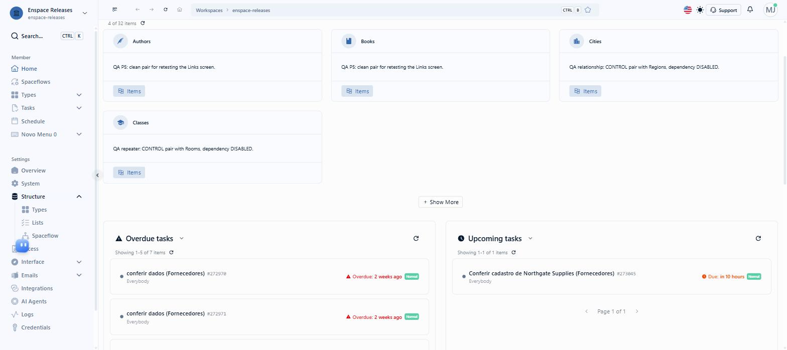This screenshot has height=350, width=787.
Task: Click the Books card icon
Action: (348, 41)
